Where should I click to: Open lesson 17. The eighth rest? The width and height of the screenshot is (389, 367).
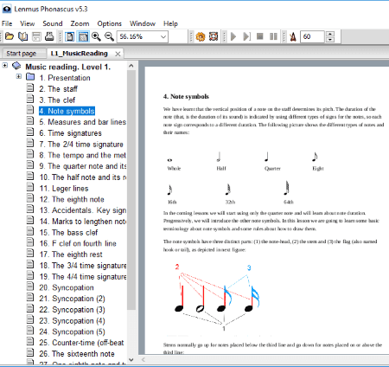pos(71,254)
